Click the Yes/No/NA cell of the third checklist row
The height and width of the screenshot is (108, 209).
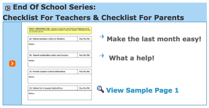pos(85,71)
